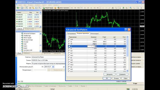The height and width of the screenshot is (90, 160).
Task: Click the Новый Ордер button
Action: coord(48,8)
